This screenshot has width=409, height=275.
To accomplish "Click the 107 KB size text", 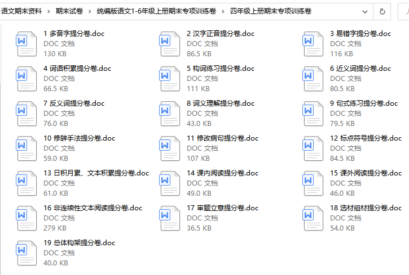I will coord(198,158).
